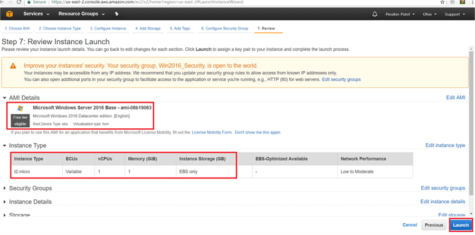Open the Support dropdown menu

point(455,14)
